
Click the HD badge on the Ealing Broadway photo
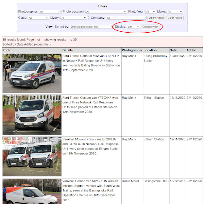[x=7, y=58]
